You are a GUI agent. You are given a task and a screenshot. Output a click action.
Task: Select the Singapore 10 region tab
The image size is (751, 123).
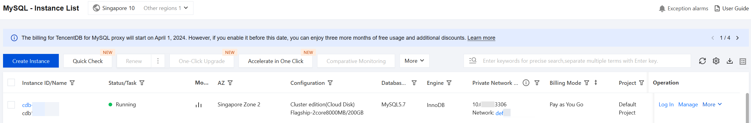114,8
